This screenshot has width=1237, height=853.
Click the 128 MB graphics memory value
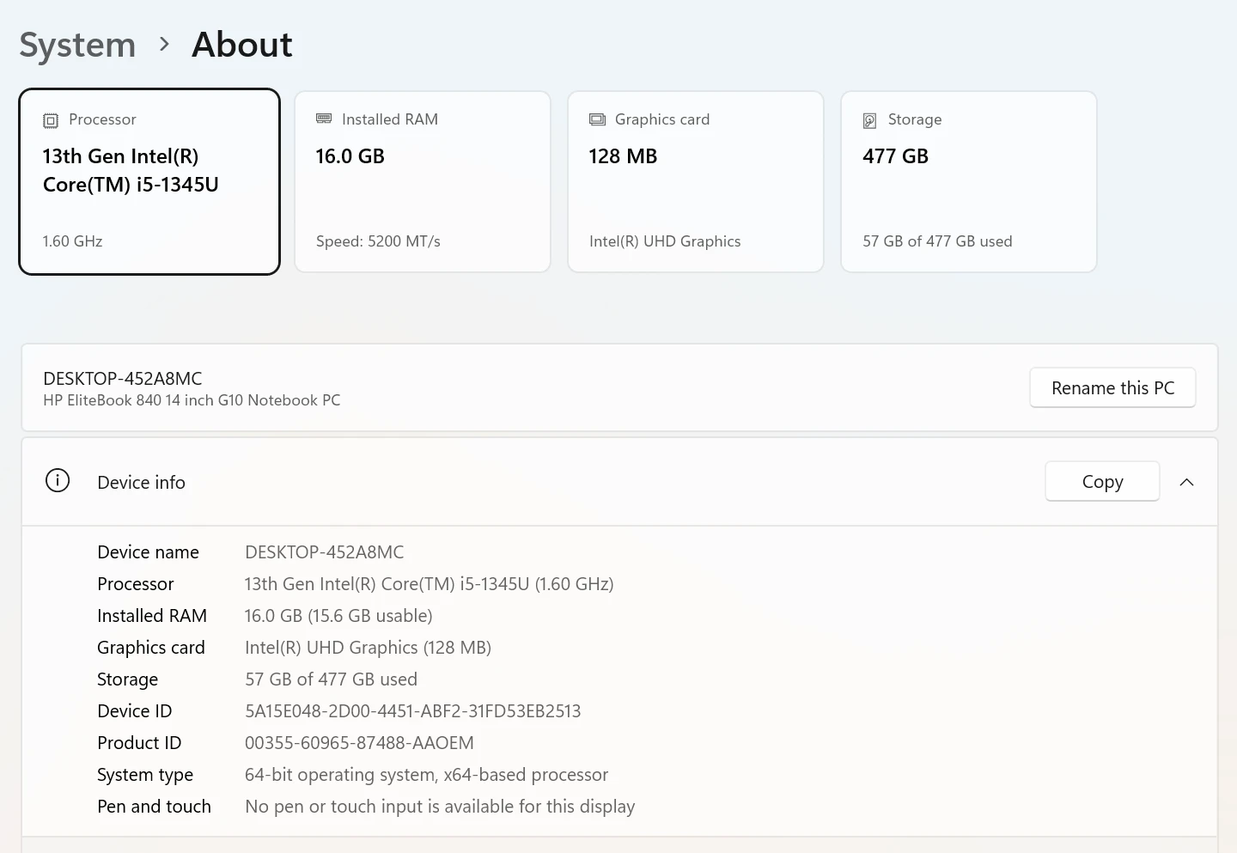pyautogui.click(x=623, y=156)
